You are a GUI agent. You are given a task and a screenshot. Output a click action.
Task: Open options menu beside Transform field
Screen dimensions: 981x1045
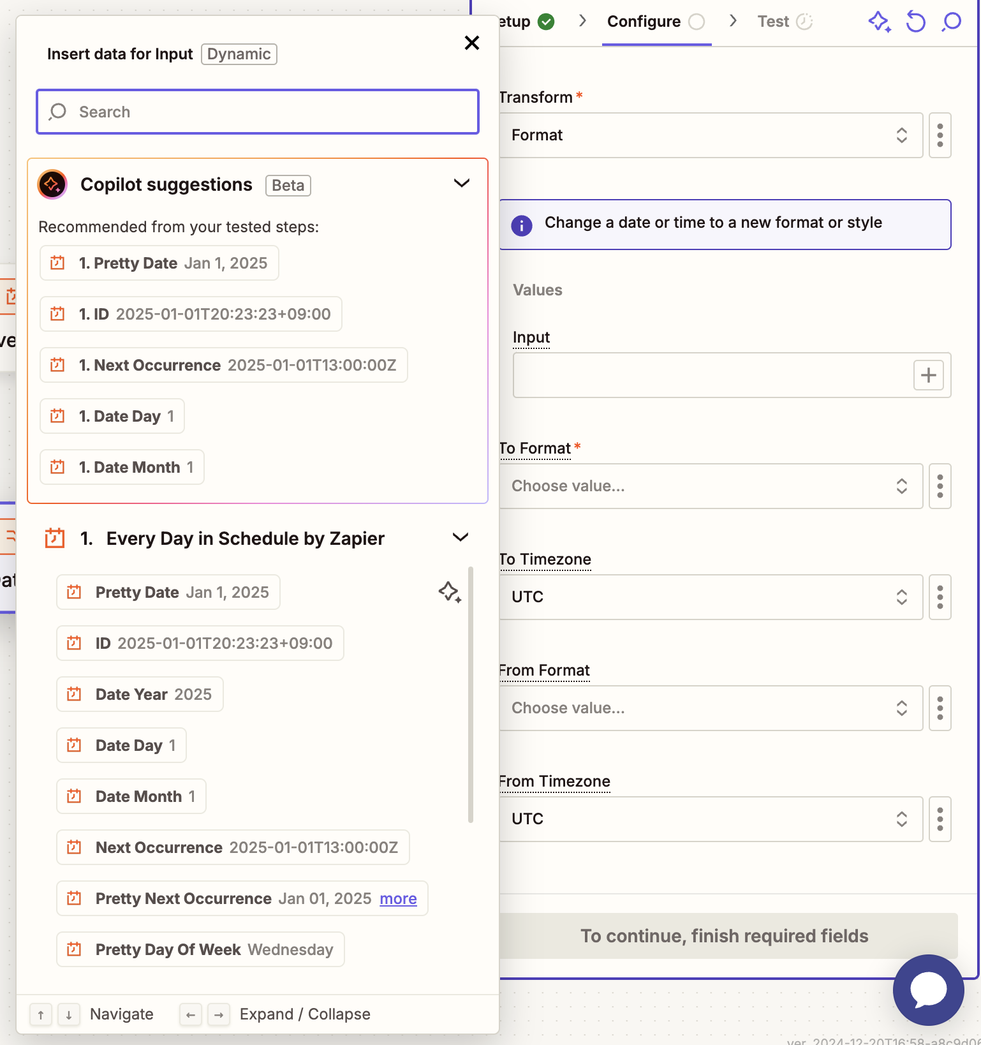(x=940, y=135)
